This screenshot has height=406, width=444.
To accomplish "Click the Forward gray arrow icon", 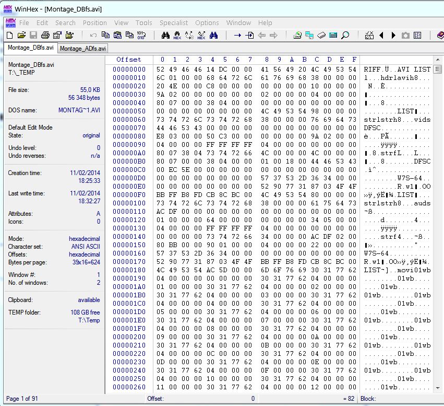I will tap(273, 35).
